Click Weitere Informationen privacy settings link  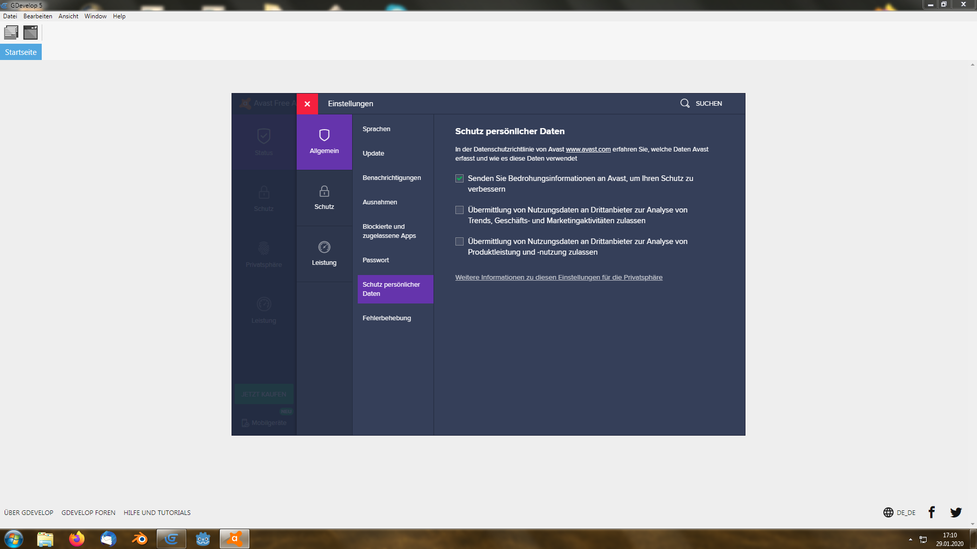(x=558, y=278)
